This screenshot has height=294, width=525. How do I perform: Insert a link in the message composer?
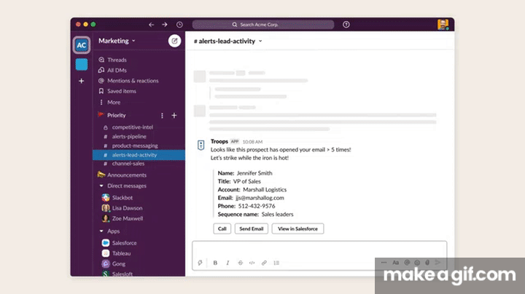click(x=264, y=263)
